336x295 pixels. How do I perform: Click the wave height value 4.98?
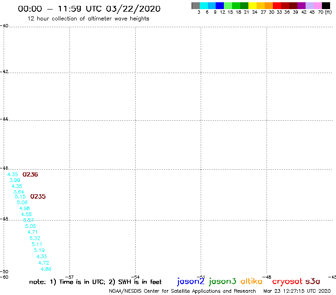point(25,208)
